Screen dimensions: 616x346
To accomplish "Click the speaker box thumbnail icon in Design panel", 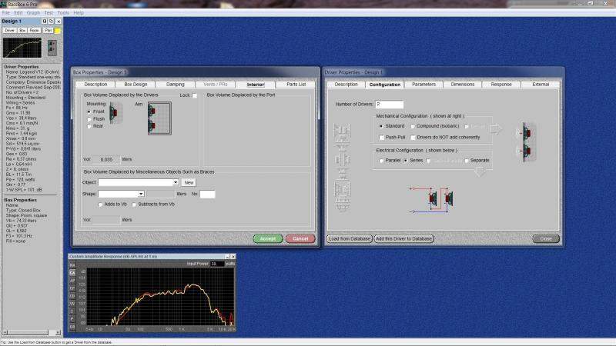I will pos(52,48).
